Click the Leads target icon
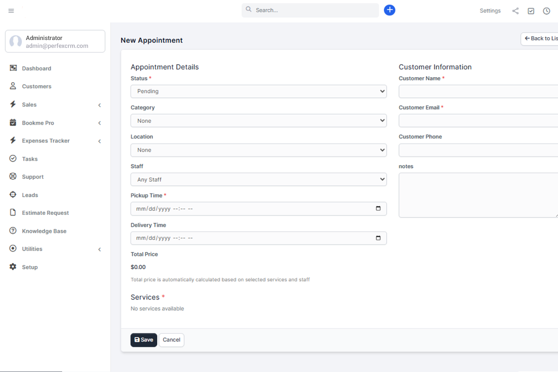 tap(13, 195)
